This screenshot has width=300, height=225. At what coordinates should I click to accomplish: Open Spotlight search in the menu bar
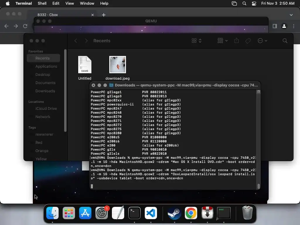click(x=244, y=4)
